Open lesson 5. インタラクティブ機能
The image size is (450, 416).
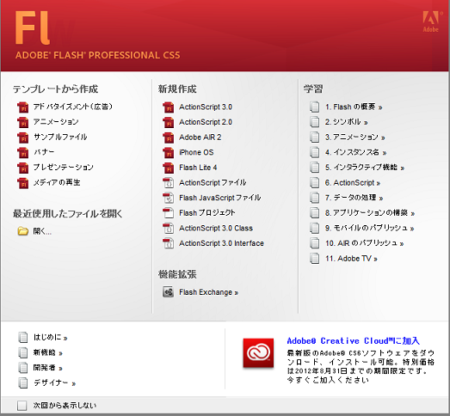click(365, 168)
